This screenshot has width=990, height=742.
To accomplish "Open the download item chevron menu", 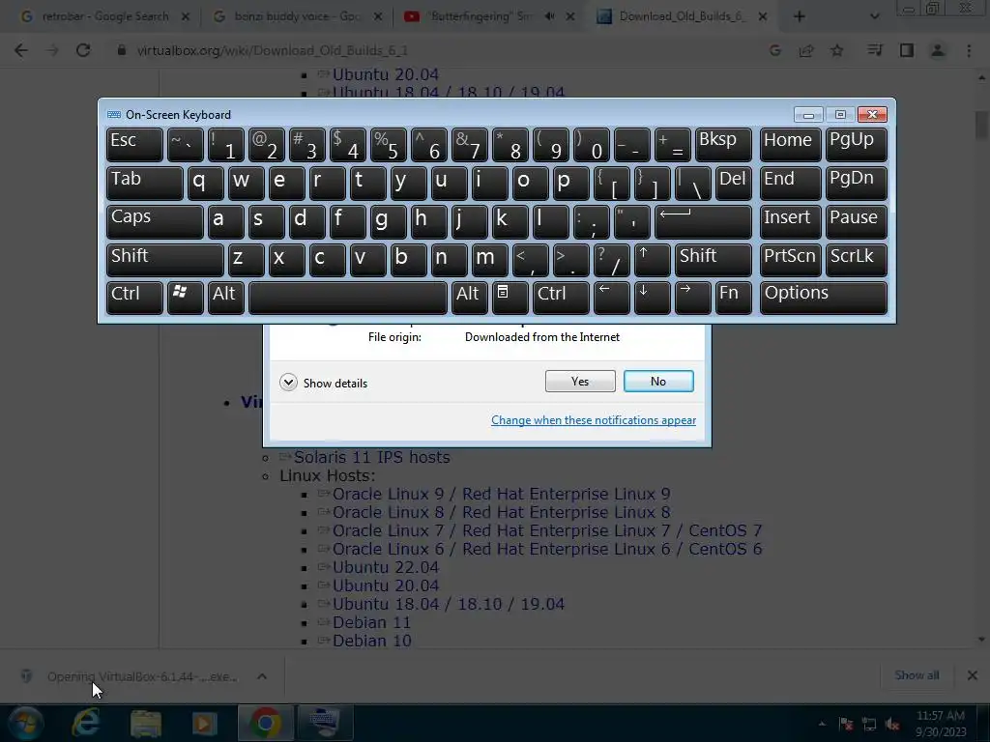I will coord(262,676).
